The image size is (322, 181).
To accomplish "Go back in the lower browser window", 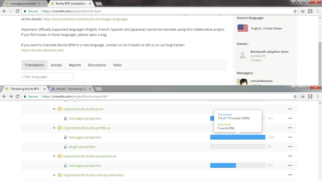I will [x=4, y=96].
